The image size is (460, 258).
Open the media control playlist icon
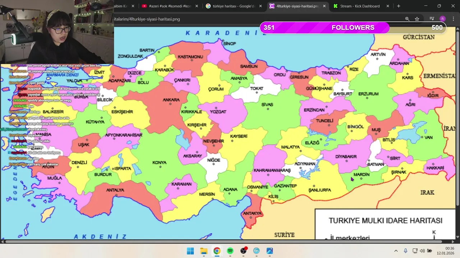click(432, 19)
